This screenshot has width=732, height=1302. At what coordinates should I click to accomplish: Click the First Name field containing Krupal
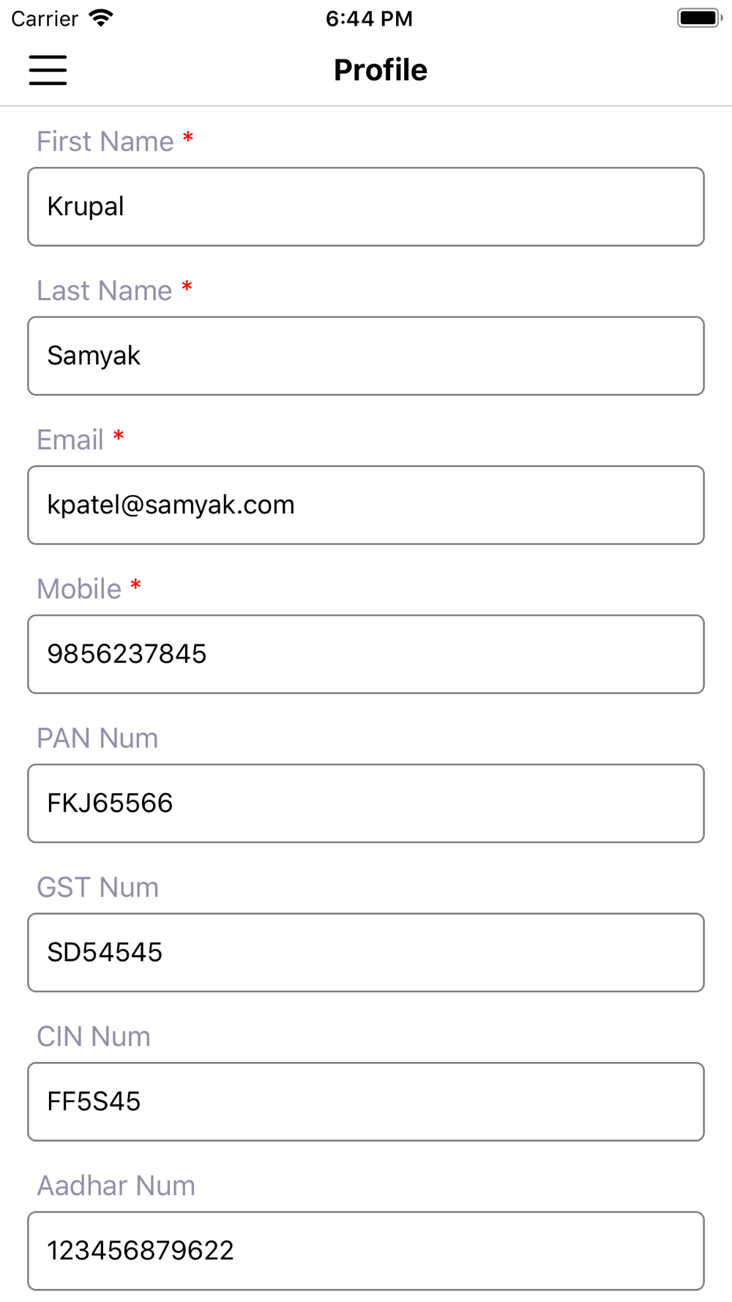tap(366, 207)
